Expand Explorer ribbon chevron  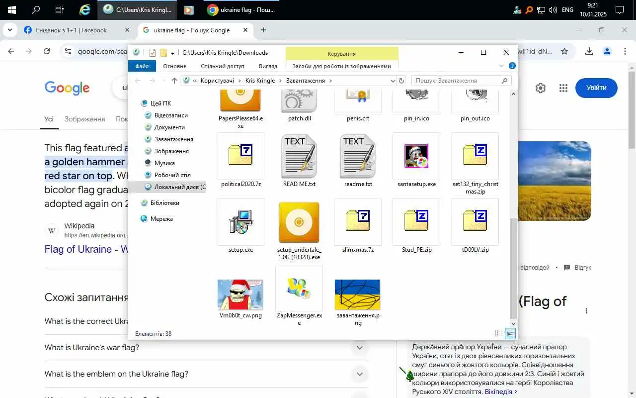coord(501,66)
